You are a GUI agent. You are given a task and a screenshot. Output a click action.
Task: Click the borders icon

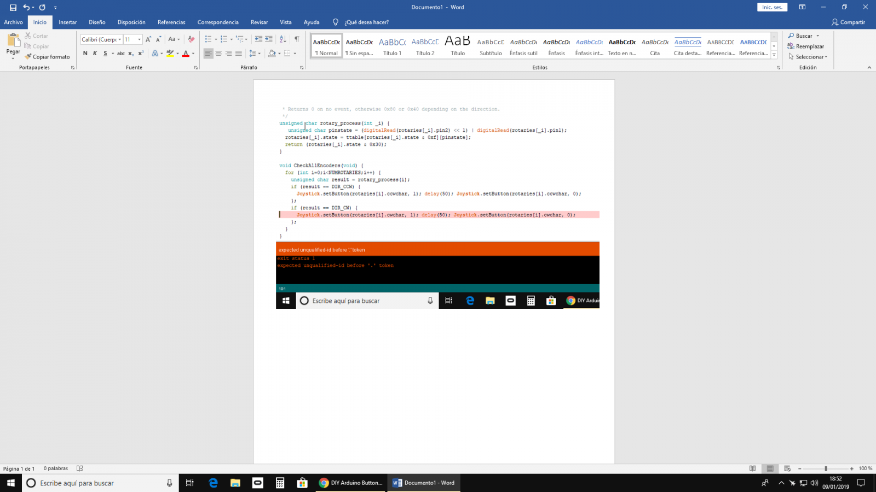pos(287,54)
